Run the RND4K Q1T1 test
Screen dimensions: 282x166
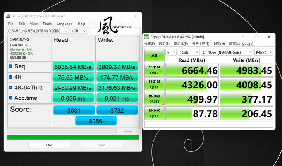click(154, 113)
